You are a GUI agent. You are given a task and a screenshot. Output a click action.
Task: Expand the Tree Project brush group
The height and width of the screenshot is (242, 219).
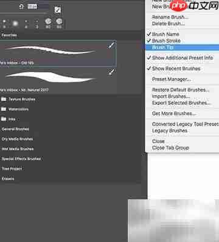(x=12, y=169)
